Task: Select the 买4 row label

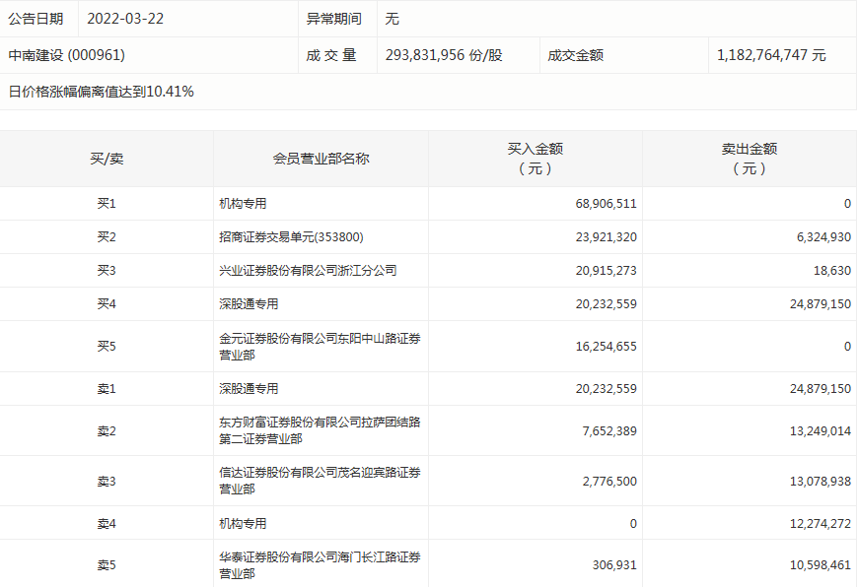Action: (107, 304)
